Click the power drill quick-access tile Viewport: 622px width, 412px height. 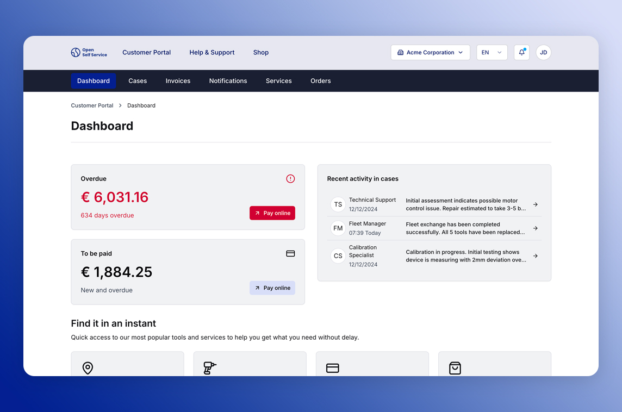[x=250, y=365]
